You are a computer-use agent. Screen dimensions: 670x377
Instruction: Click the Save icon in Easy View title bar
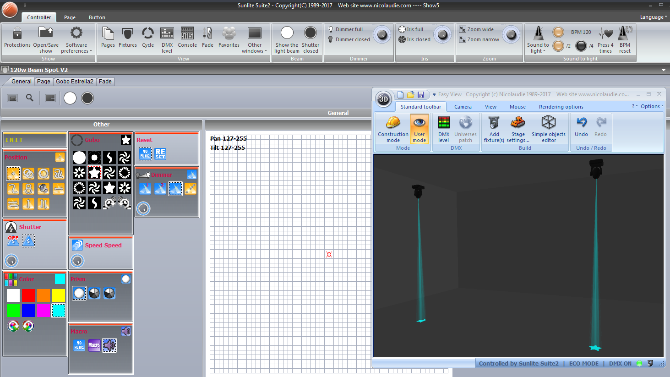[x=421, y=94]
